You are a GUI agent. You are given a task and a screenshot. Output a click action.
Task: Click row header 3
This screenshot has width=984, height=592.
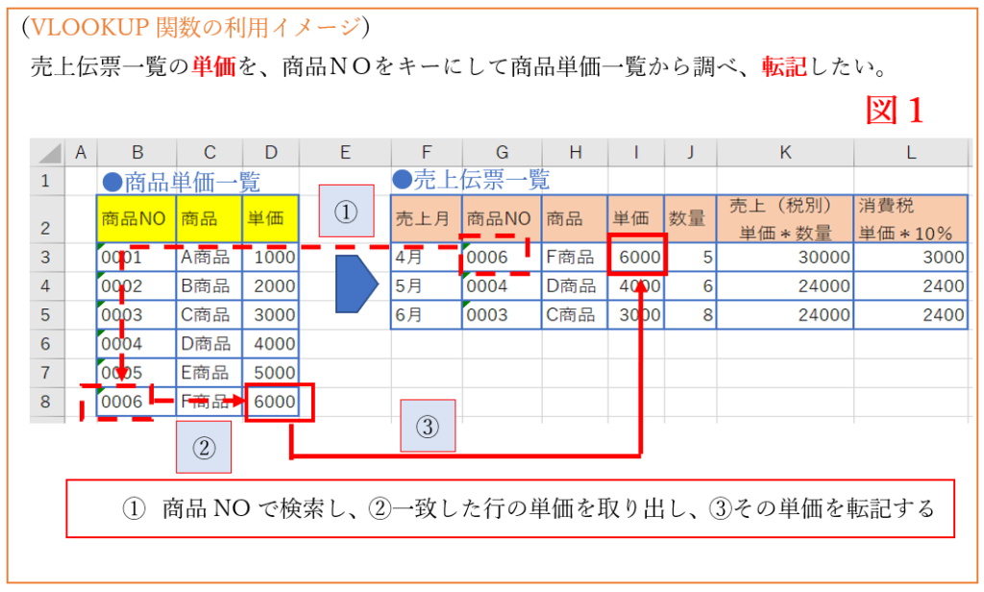[x=46, y=257]
